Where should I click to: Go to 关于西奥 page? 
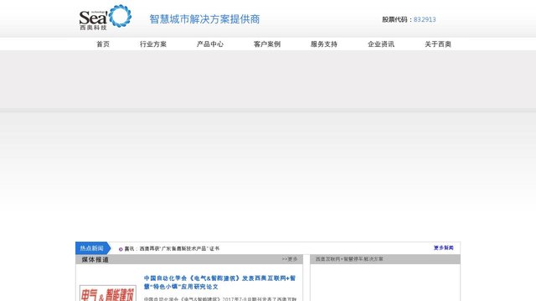pos(438,44)
